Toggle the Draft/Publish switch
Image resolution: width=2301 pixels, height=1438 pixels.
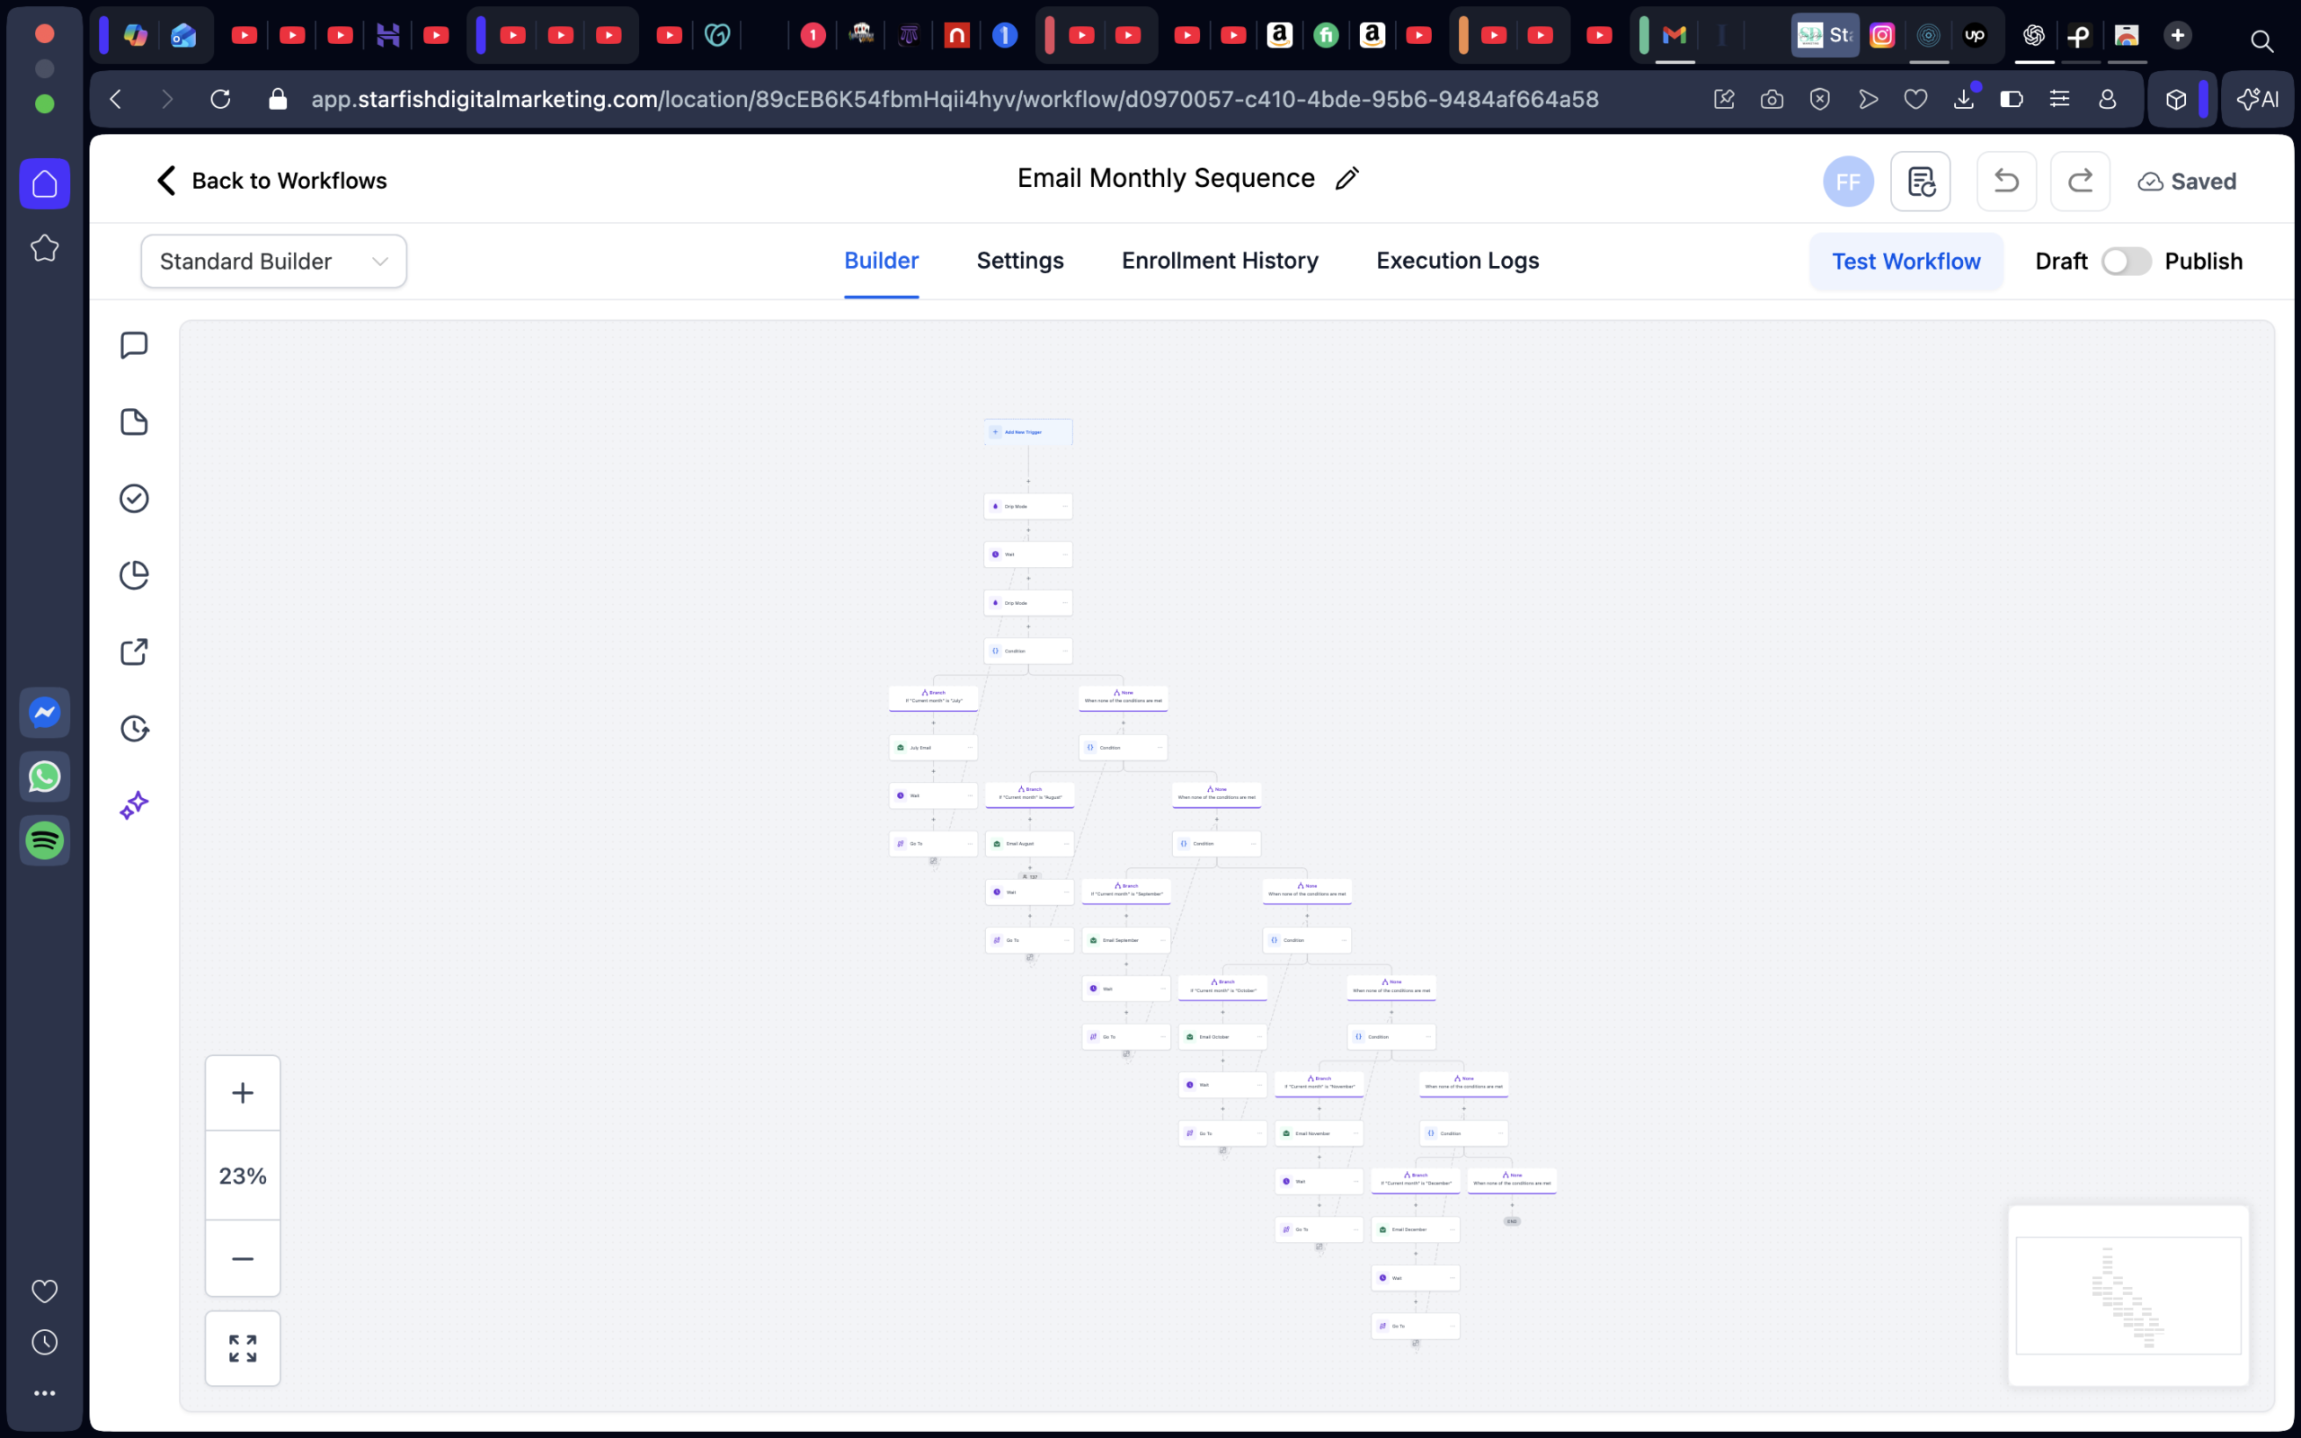[x=2125, y=262]
